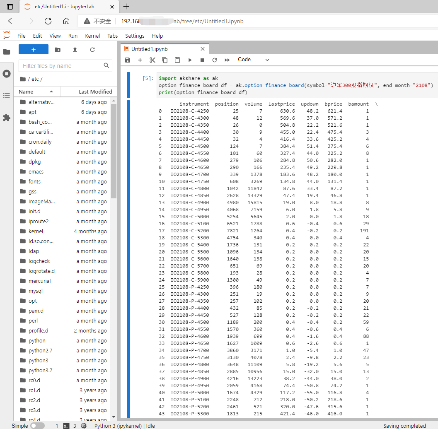Create a new folder in file browser
This screenshot has height=429, width=438.
(x=58, y=50)
